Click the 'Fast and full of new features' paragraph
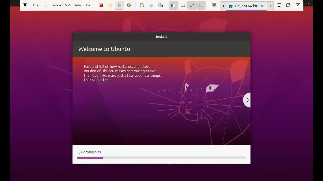The image size is (323, 181). 122,73
